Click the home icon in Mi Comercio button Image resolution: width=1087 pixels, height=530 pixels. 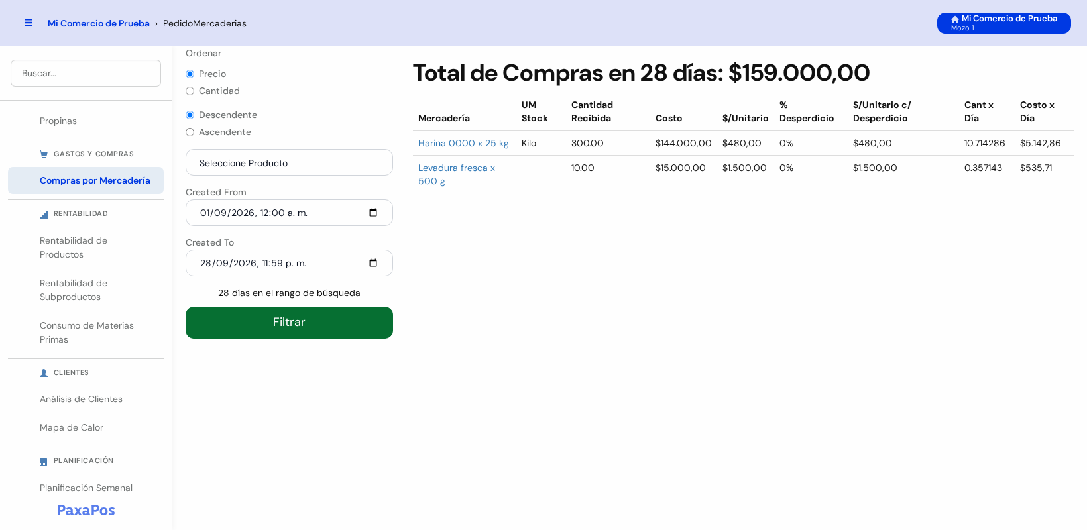pos(955,19)
